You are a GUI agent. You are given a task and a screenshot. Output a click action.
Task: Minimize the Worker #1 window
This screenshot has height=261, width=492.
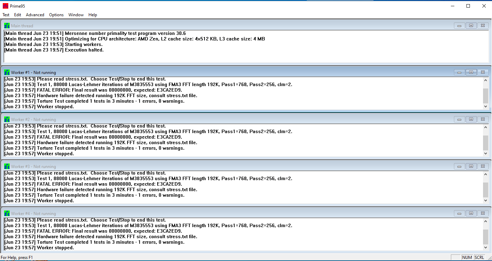(x=459, y=72)
